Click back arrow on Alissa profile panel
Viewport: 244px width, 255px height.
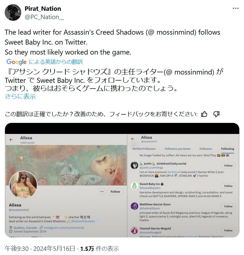click(11, 140)
